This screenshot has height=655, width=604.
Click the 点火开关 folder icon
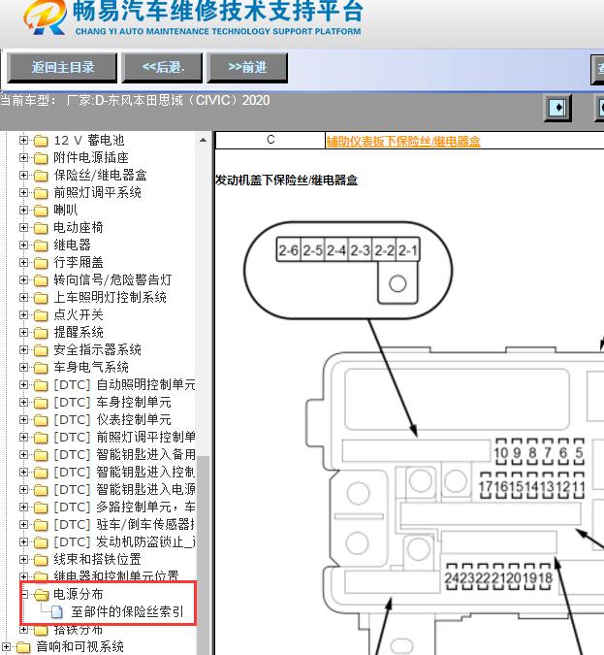pos(41,315)
